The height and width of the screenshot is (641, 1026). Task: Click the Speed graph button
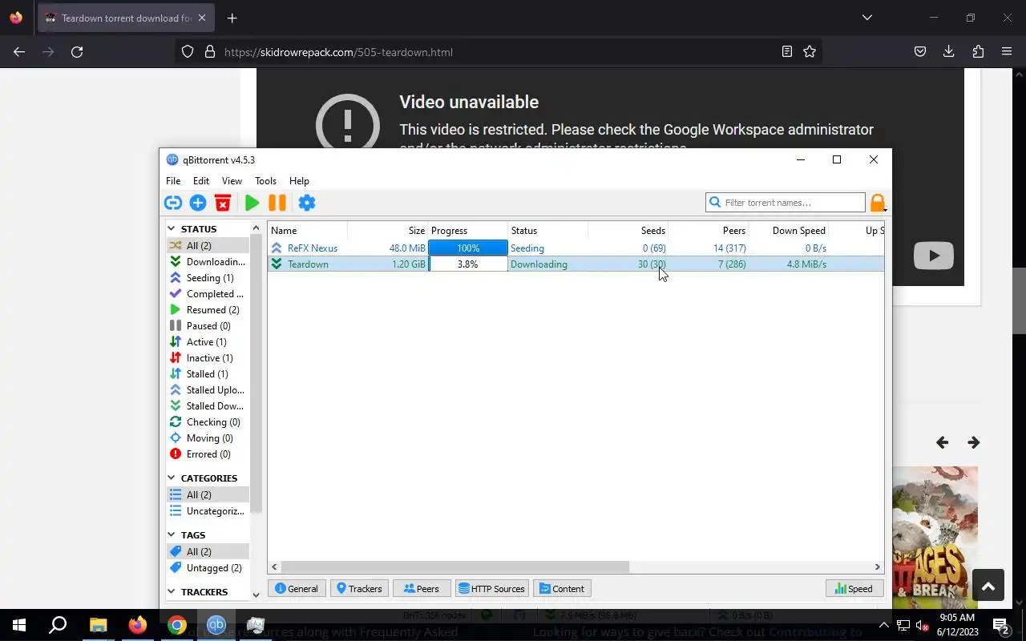pyautogui.click(x=854, y=589)
